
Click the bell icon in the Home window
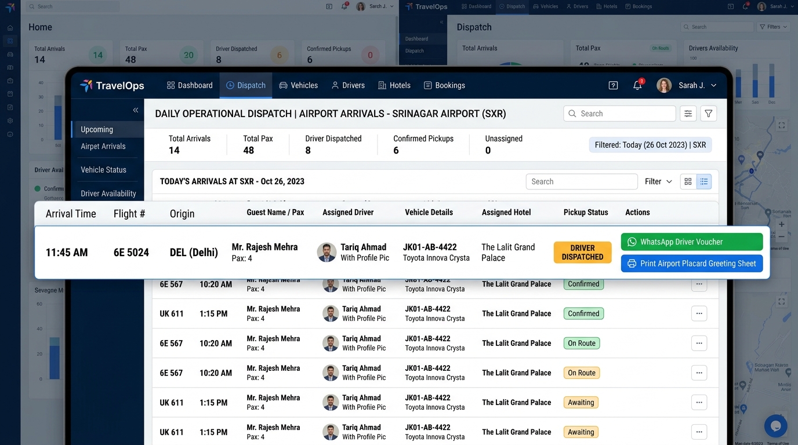click(x=344, y=6)
